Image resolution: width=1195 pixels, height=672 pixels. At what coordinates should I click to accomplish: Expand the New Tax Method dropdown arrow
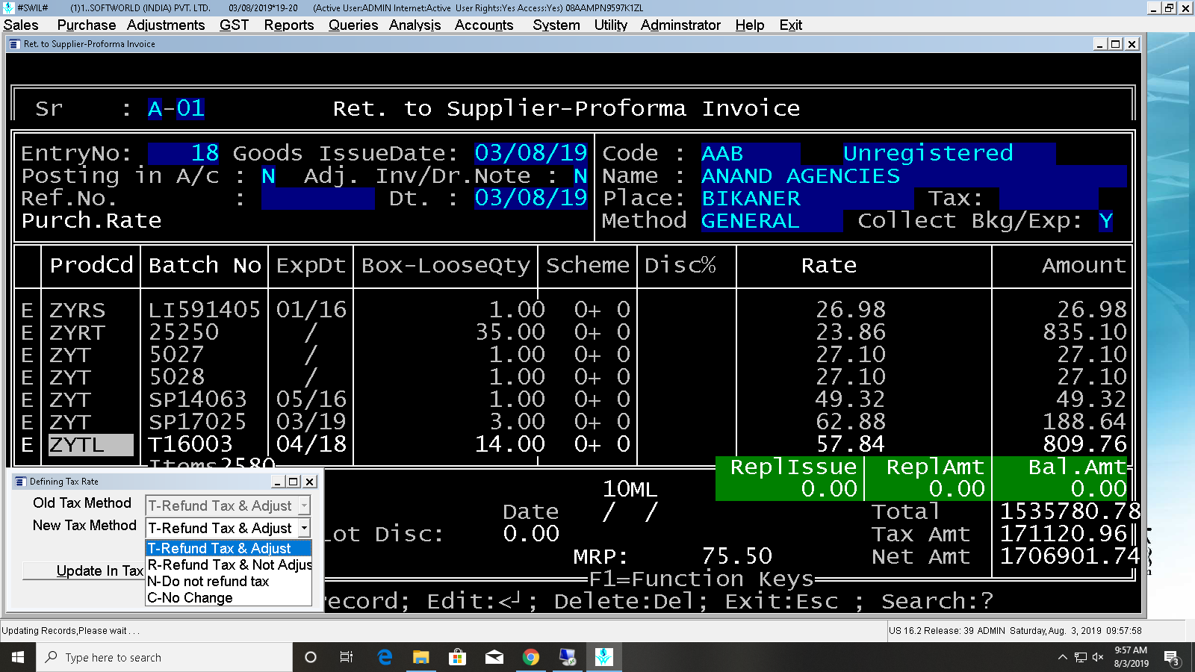pyautogui.click(x=304, y=528)
